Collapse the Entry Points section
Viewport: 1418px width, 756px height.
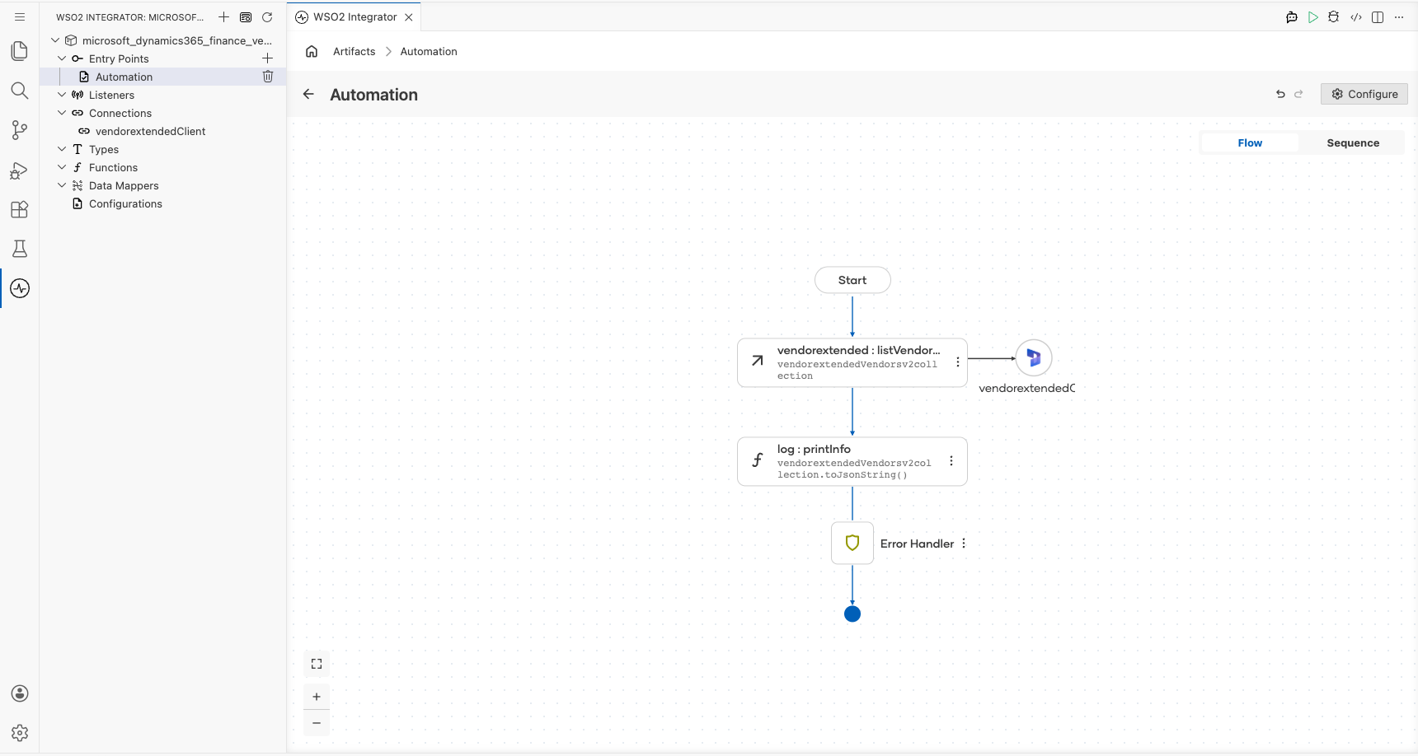coord(62,58)
